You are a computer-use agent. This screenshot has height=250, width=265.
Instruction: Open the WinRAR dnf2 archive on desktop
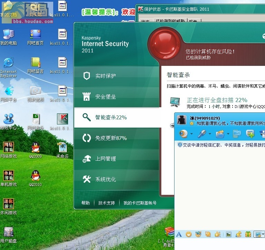167,237
